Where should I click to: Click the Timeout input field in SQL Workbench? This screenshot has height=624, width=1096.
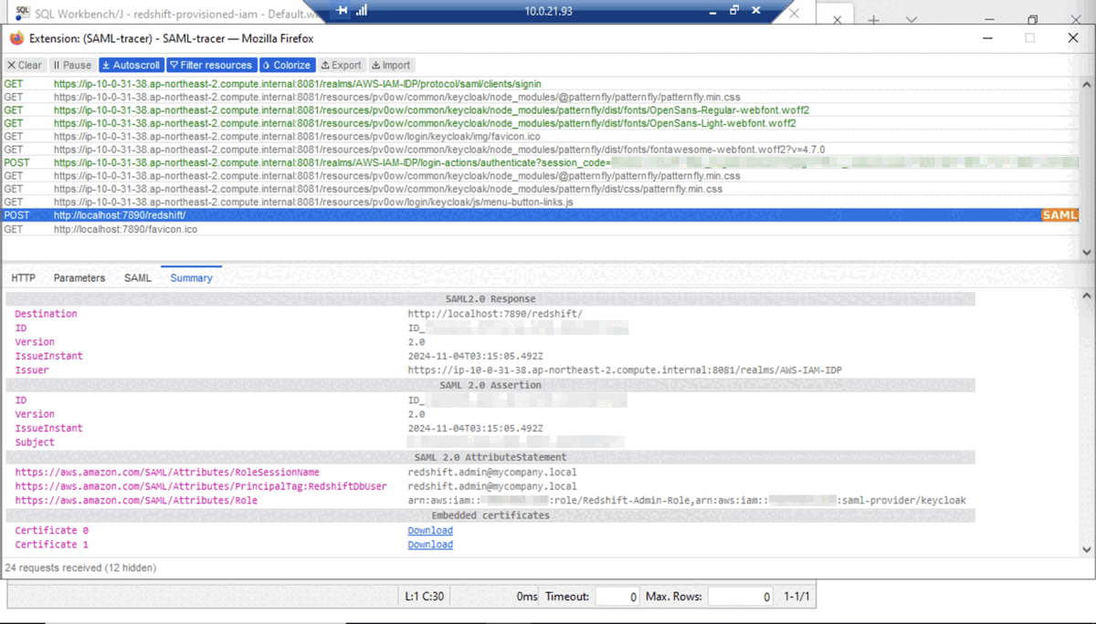pos(617,597)
